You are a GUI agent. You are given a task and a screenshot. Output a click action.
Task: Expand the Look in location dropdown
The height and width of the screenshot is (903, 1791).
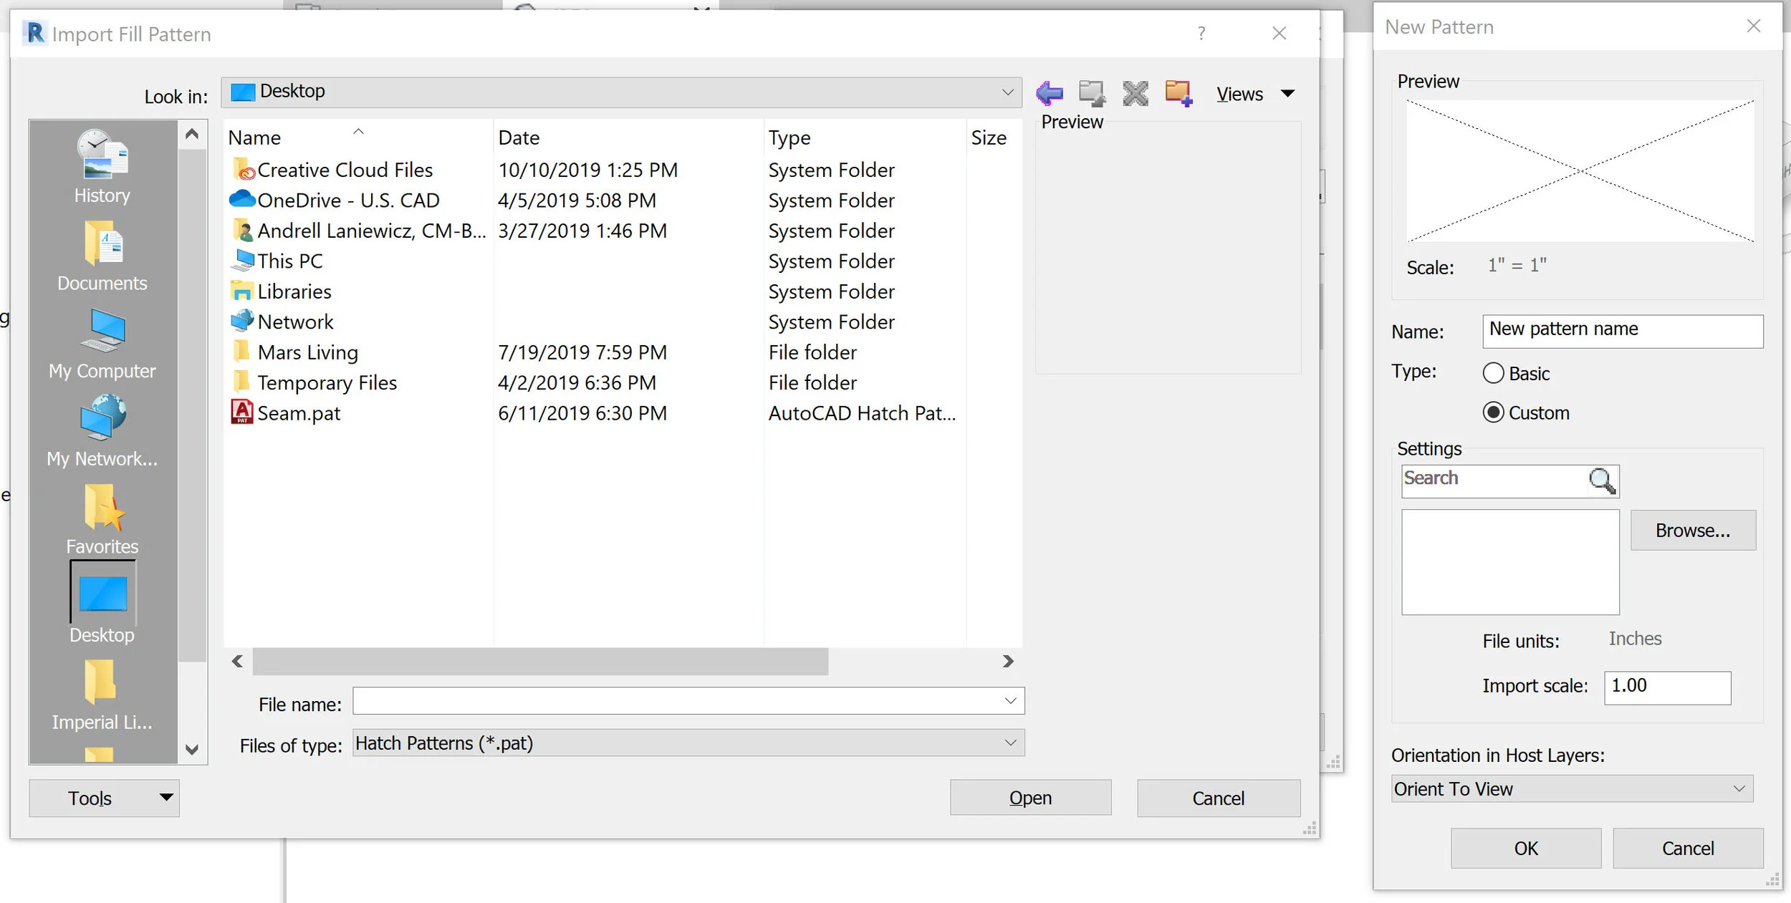pyautogui.click(x=1007, y=92)
